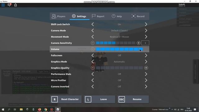Toggle Performance Stats with right arrow
Image resolution: width=199 pixels, height=112 pixels.
click(x=146, y=74)
